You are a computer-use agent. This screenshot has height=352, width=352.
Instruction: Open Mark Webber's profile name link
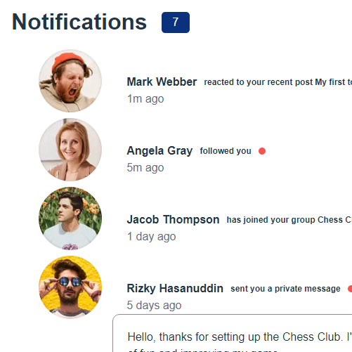(162, 82)
